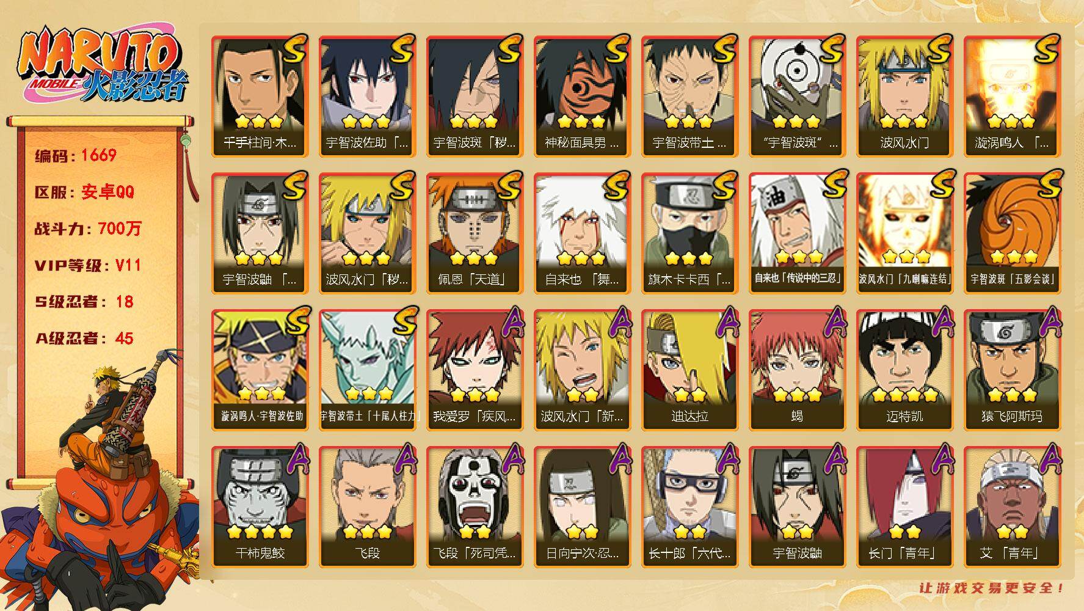This screenshot has width=1084, height=611.
Task: Click the 编码: 1669 account number text
Action: [x=76, y=155]
